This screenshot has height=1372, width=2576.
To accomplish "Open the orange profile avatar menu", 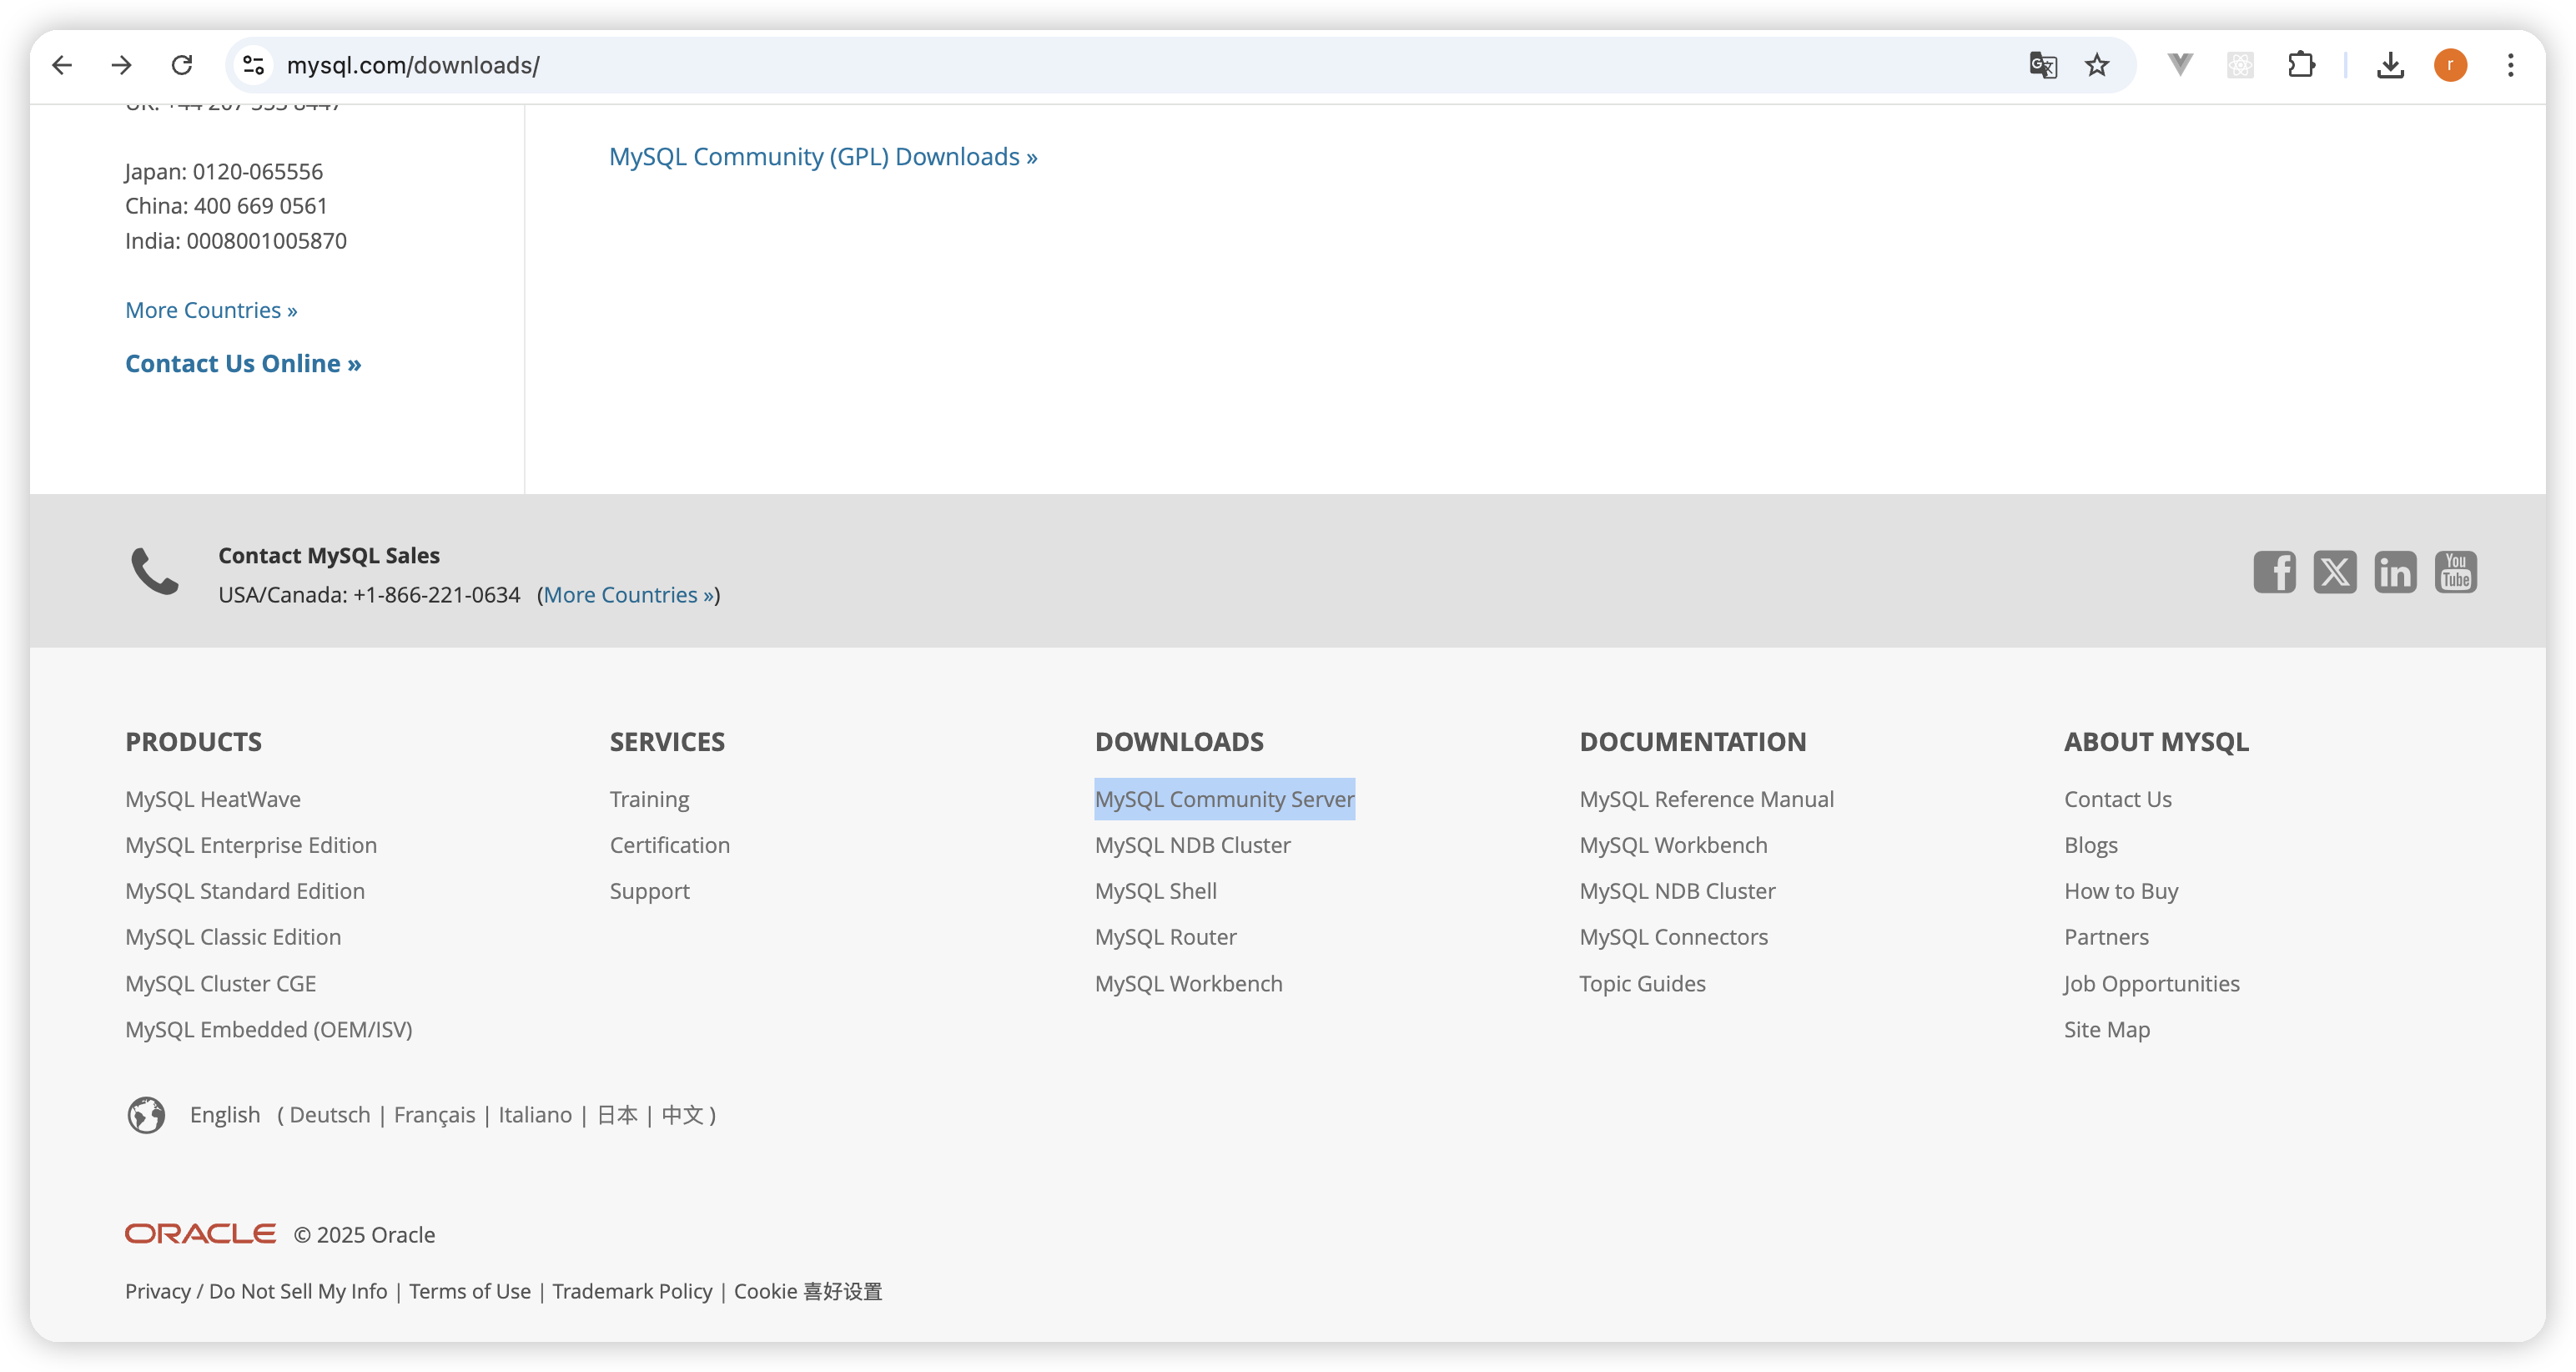I will click(2450, 65).
